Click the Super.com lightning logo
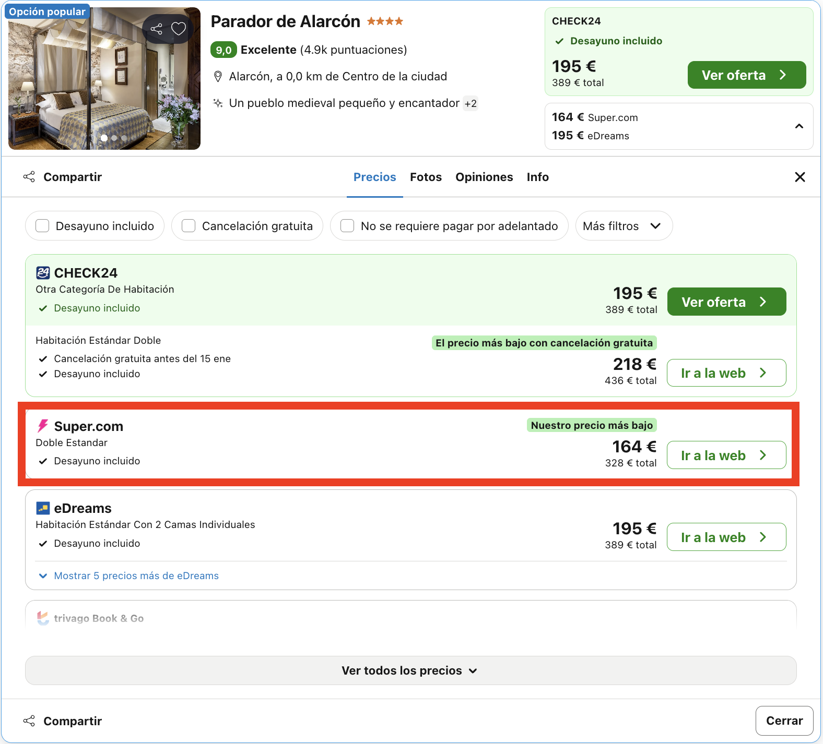Image resolution: width=823 pixels, height=744 pixels. coord(43,426)
